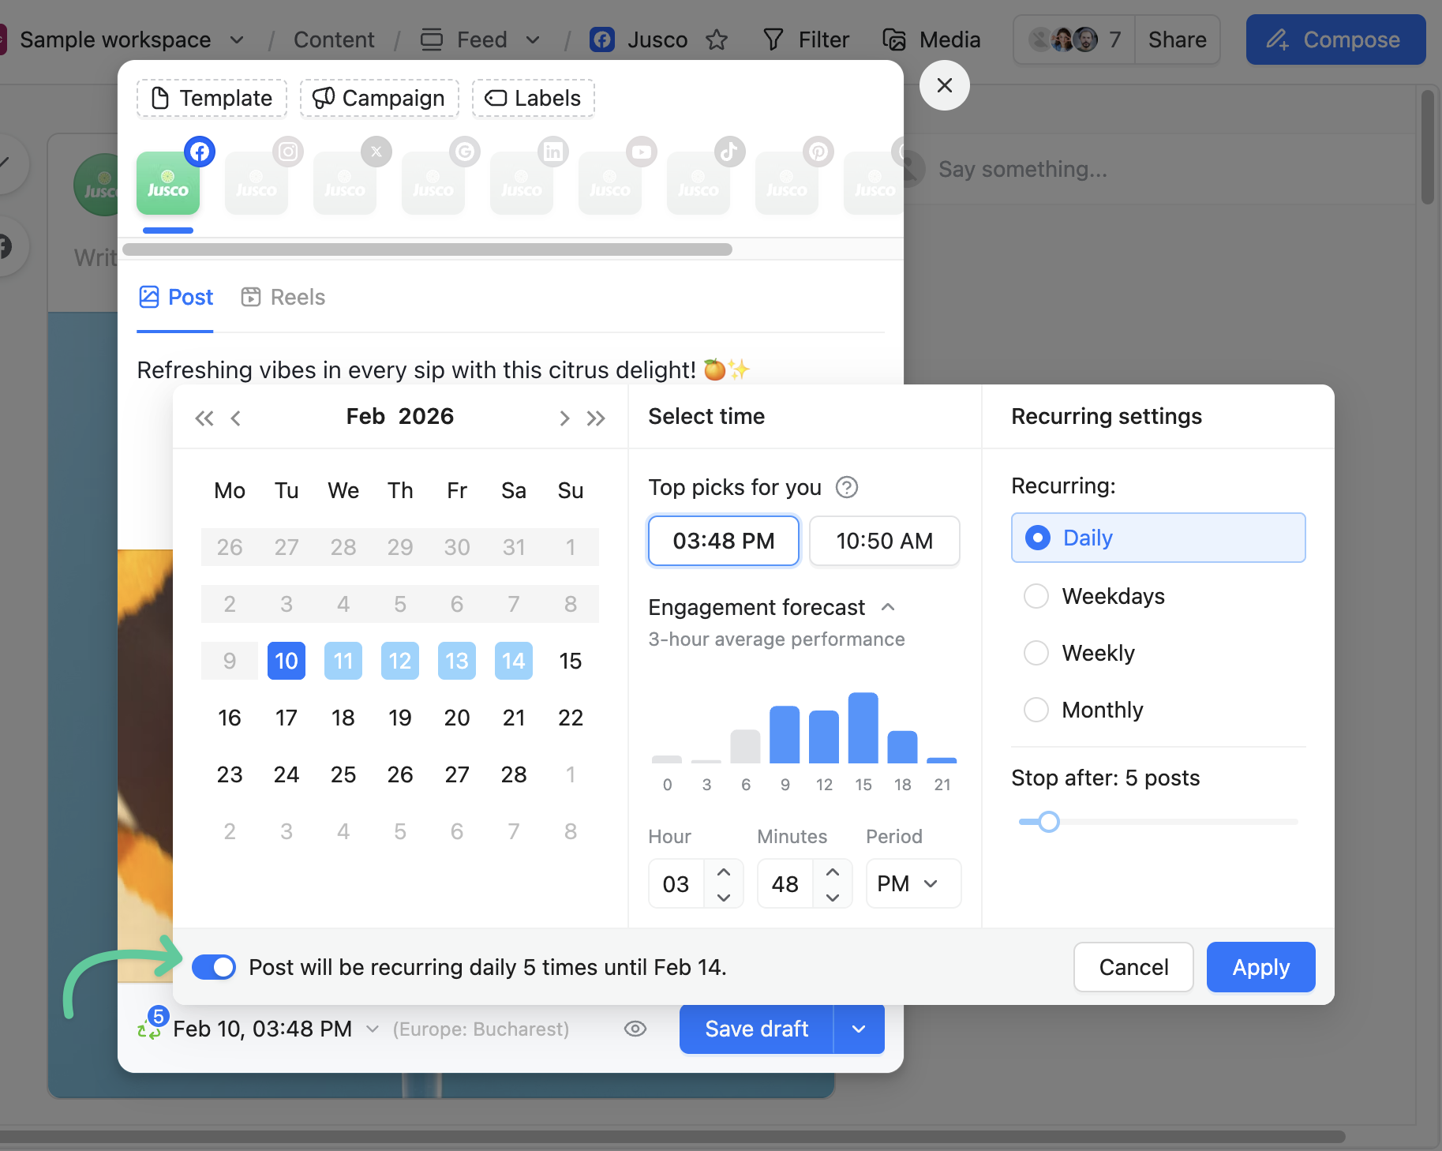Open the PM period dropdown

(x=912, y=883)
